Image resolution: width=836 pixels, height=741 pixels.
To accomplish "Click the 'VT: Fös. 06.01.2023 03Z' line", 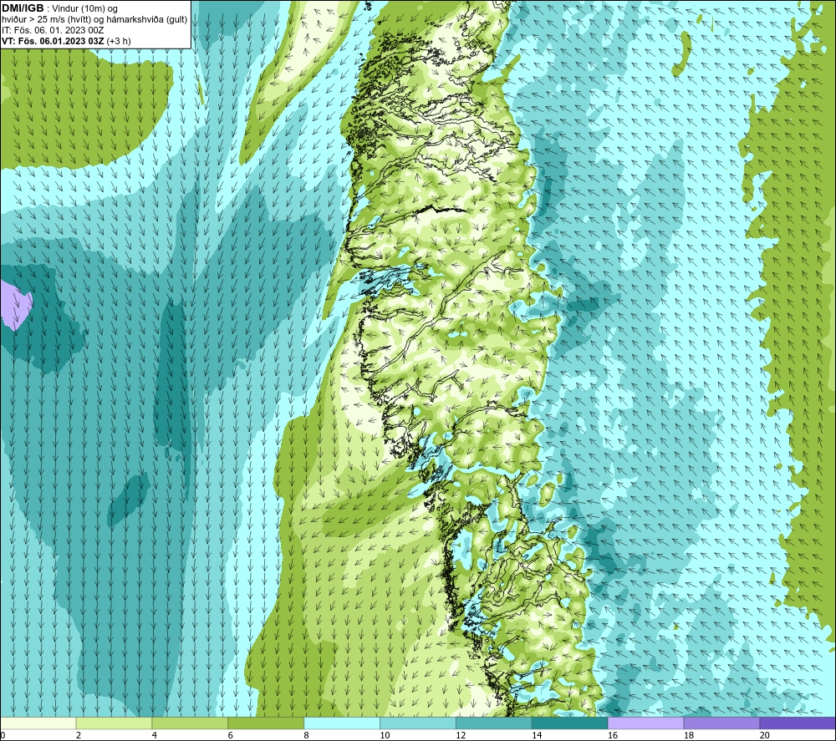I will click(x=66, y=41).
